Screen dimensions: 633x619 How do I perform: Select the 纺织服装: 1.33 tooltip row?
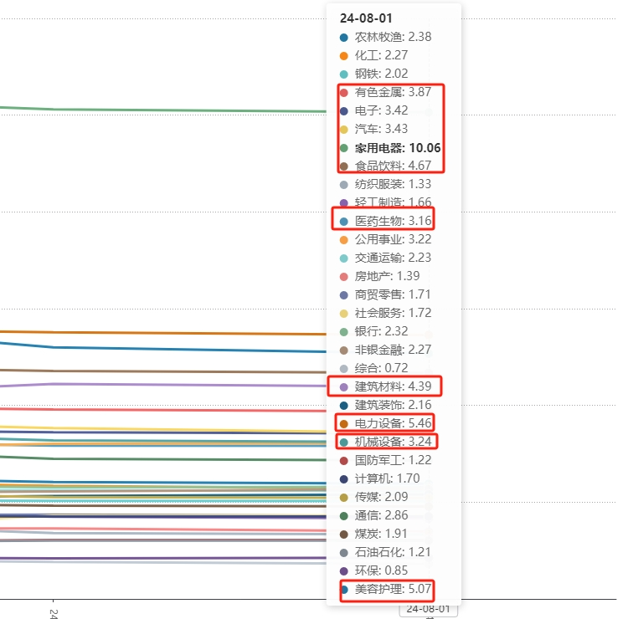click(385, 184)
